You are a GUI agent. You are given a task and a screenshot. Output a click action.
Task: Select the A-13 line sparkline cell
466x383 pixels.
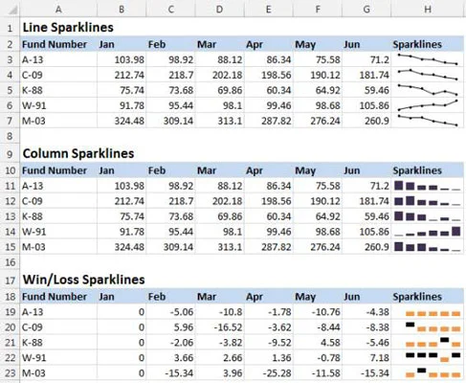[x=428, y=59]
